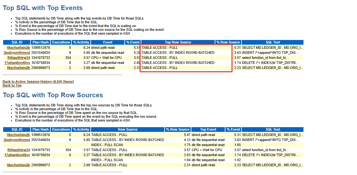
Task: Click the 'Executions' header in Top Row Sources table
Action: click(61, 129)
